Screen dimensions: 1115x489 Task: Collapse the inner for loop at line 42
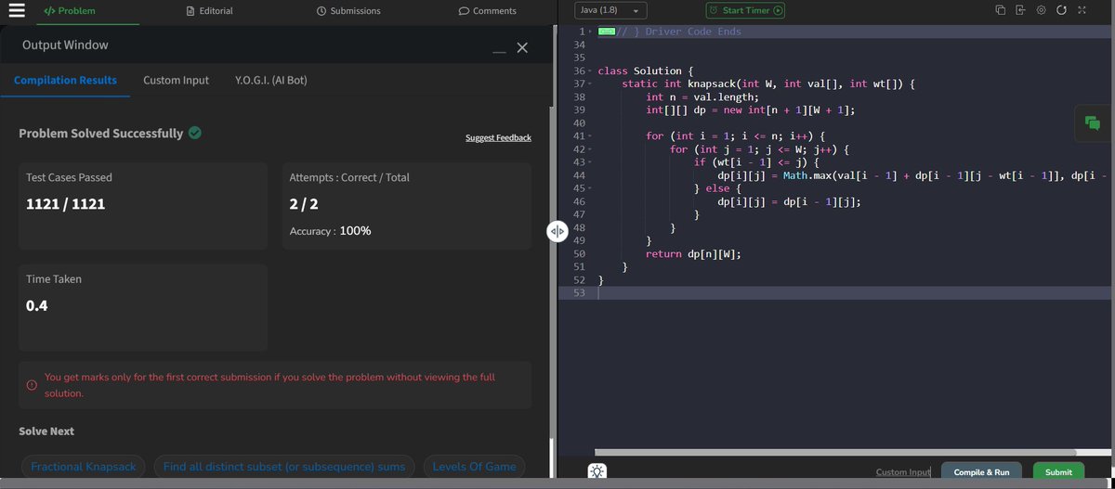[x=591, y=149]
